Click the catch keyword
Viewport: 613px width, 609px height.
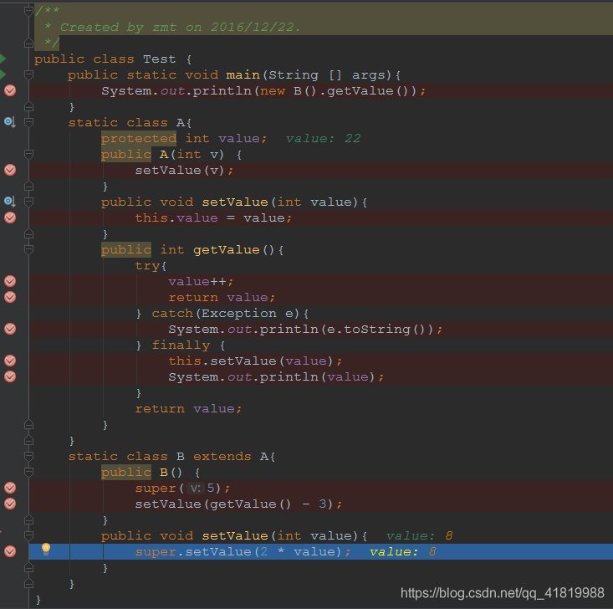172,314
